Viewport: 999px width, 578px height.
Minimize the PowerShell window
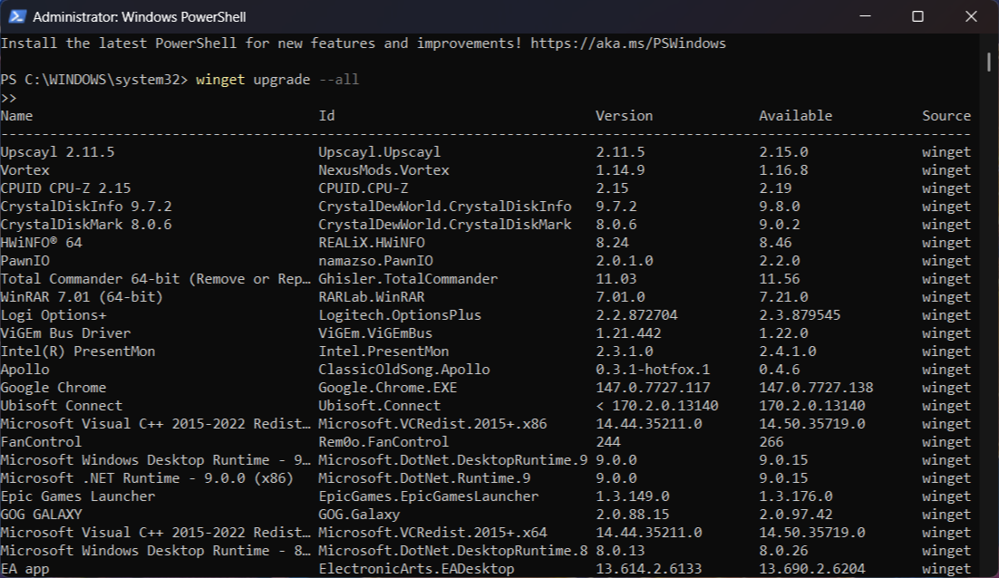865,16
